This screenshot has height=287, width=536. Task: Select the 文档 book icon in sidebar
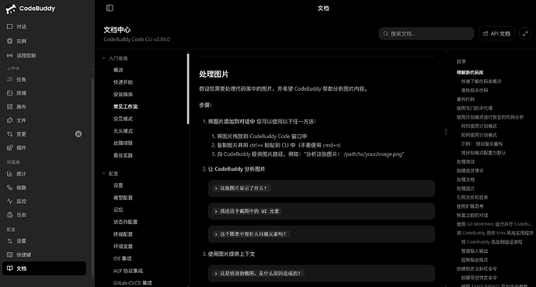(x=9, y=268)
